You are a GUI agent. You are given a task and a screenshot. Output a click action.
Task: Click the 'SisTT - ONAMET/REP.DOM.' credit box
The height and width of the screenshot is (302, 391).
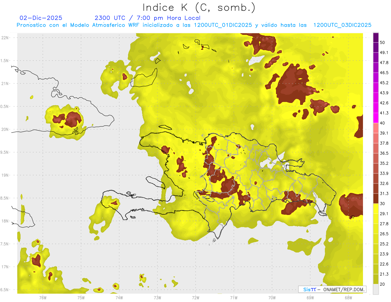coord(332,289)
